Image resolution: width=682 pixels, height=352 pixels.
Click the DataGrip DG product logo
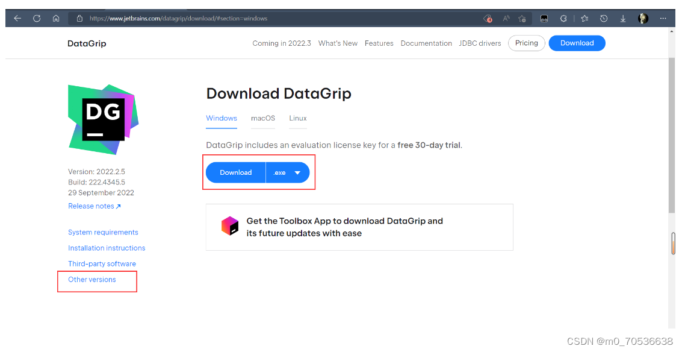tap(104, 119)
